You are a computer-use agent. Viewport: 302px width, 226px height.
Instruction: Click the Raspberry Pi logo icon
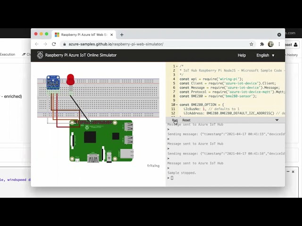40,55
